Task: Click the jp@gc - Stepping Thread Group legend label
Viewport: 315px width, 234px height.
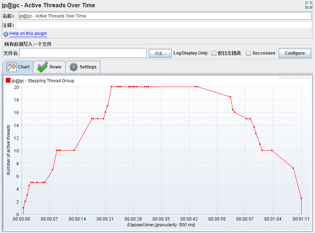Action: click(43, 81)
